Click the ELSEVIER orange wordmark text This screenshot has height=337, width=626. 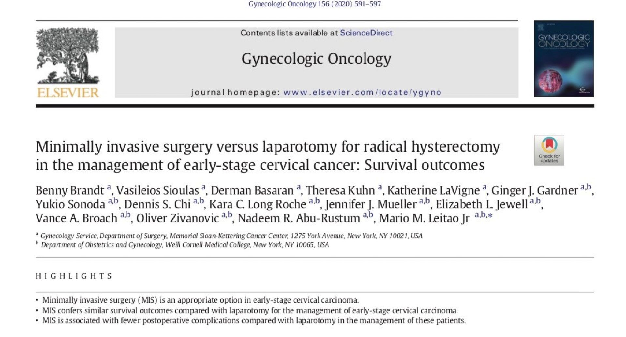[x=68, y=93]
